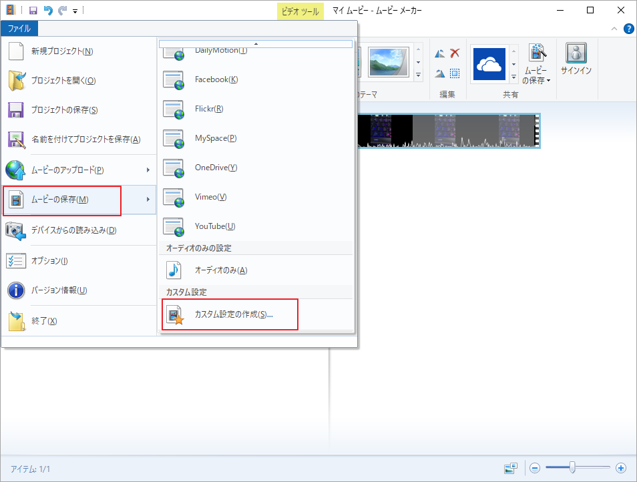Click the サインイン button

click(576, 59)
